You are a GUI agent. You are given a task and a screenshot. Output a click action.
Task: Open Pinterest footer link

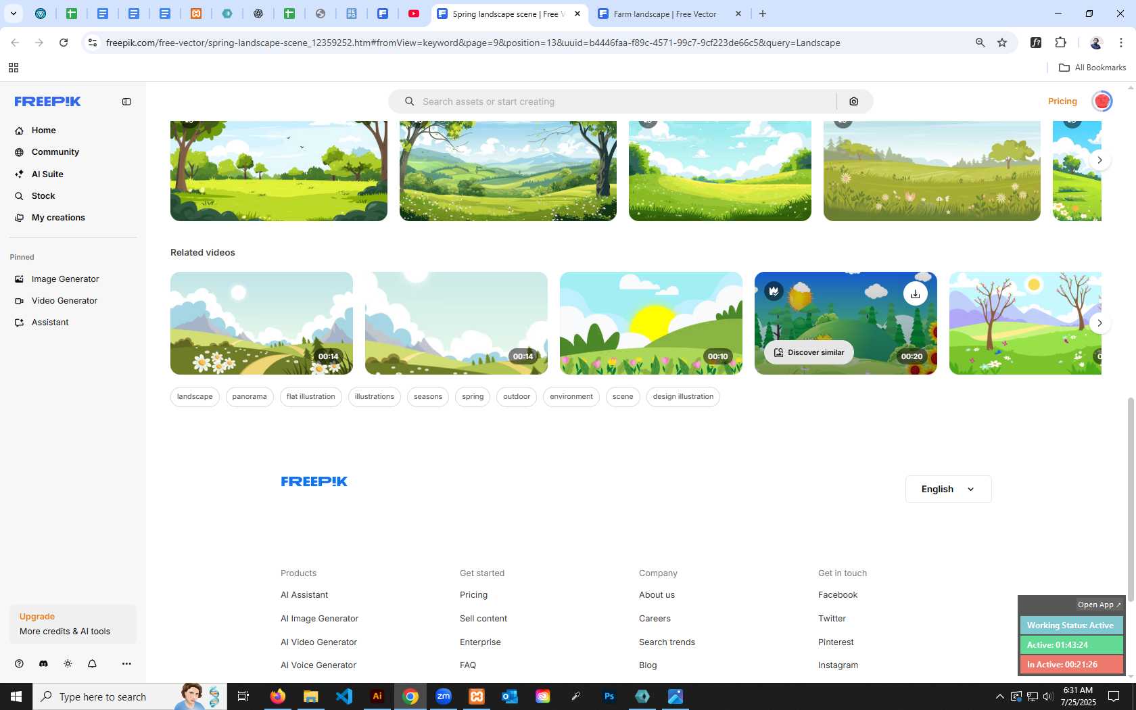click(836, 642)
